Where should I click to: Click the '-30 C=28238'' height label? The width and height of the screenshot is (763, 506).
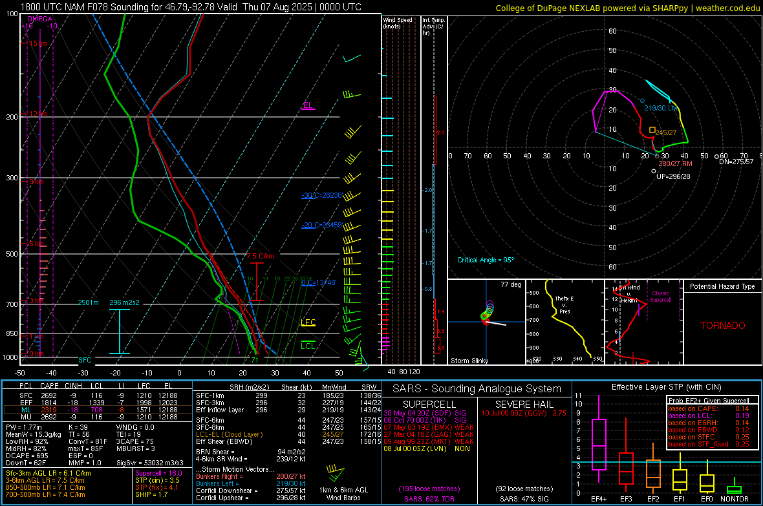(321, 195)
